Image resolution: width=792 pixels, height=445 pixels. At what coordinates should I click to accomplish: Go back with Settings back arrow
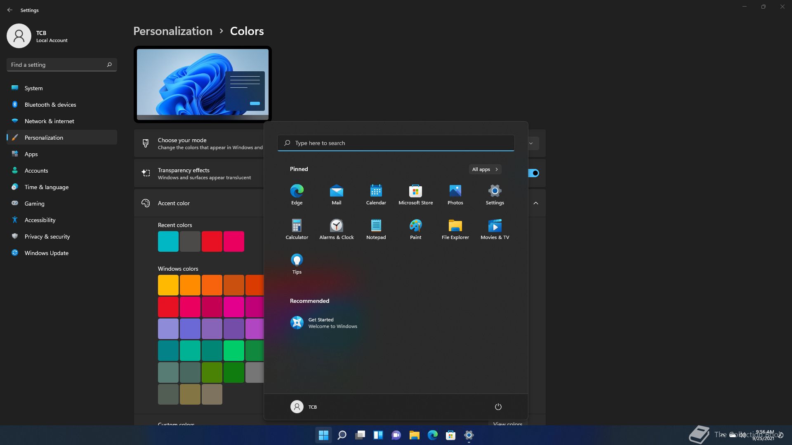(x=10, y=10)
